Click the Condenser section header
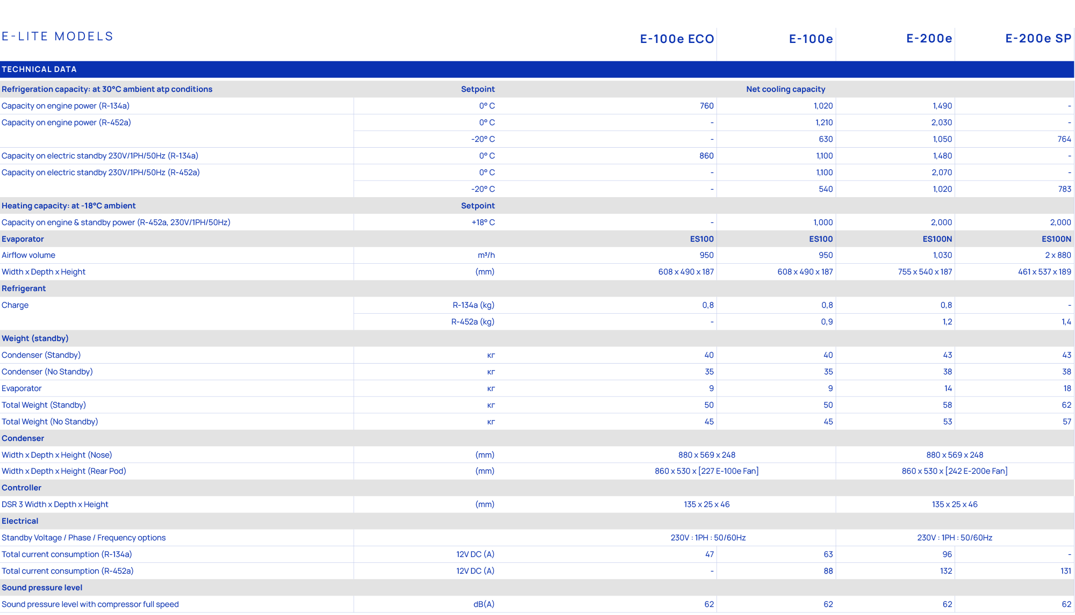The image size is (1075, 615). [x=22, y=438]
